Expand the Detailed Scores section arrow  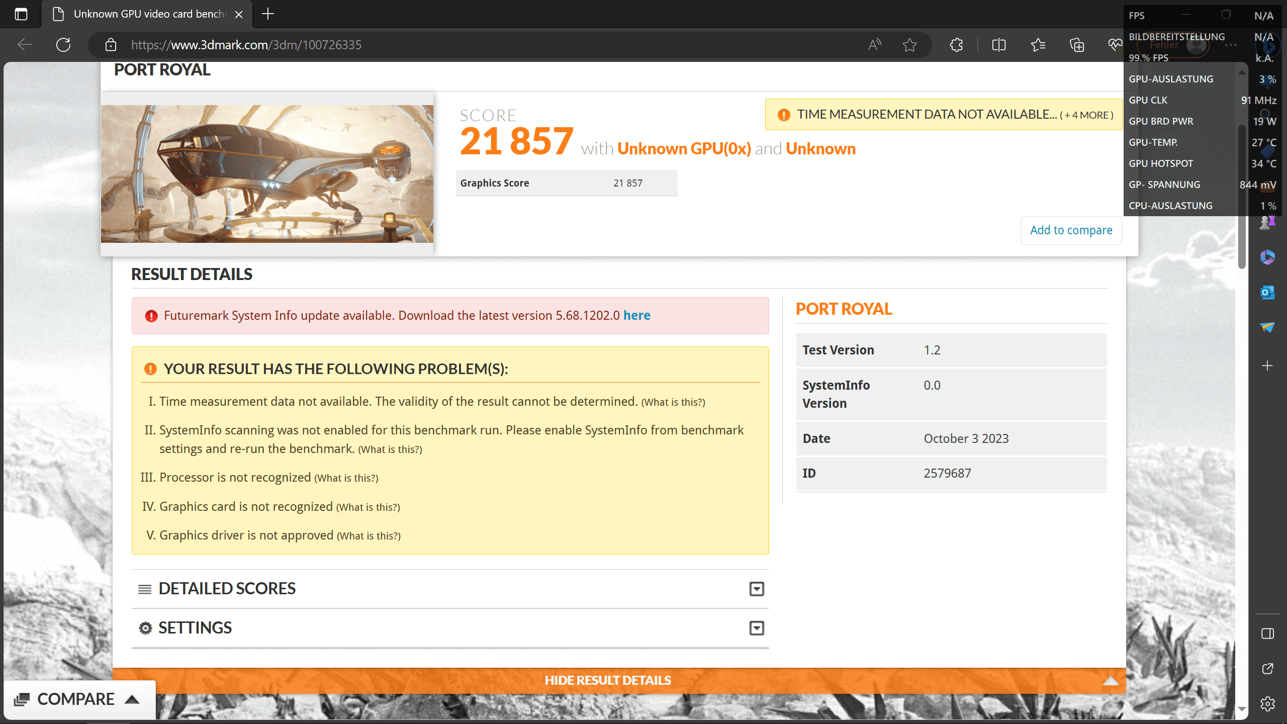pyautogui.click(x=756, y=589)
